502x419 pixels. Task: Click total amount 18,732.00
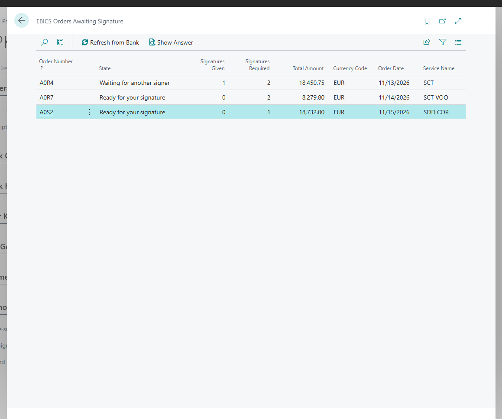[x=311, y=112]
